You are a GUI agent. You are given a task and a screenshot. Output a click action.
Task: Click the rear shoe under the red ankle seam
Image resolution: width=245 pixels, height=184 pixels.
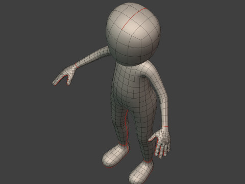[x=115, y=156]
